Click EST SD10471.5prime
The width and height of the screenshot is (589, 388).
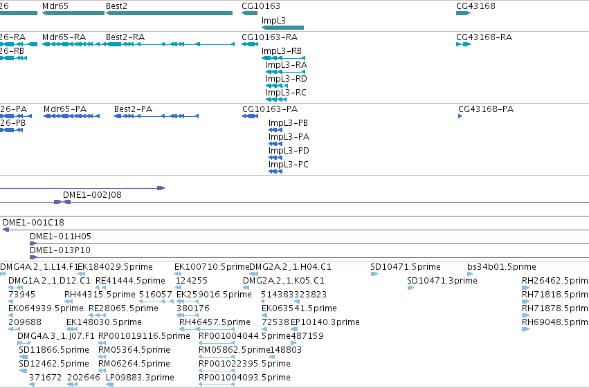click(406, 267)
